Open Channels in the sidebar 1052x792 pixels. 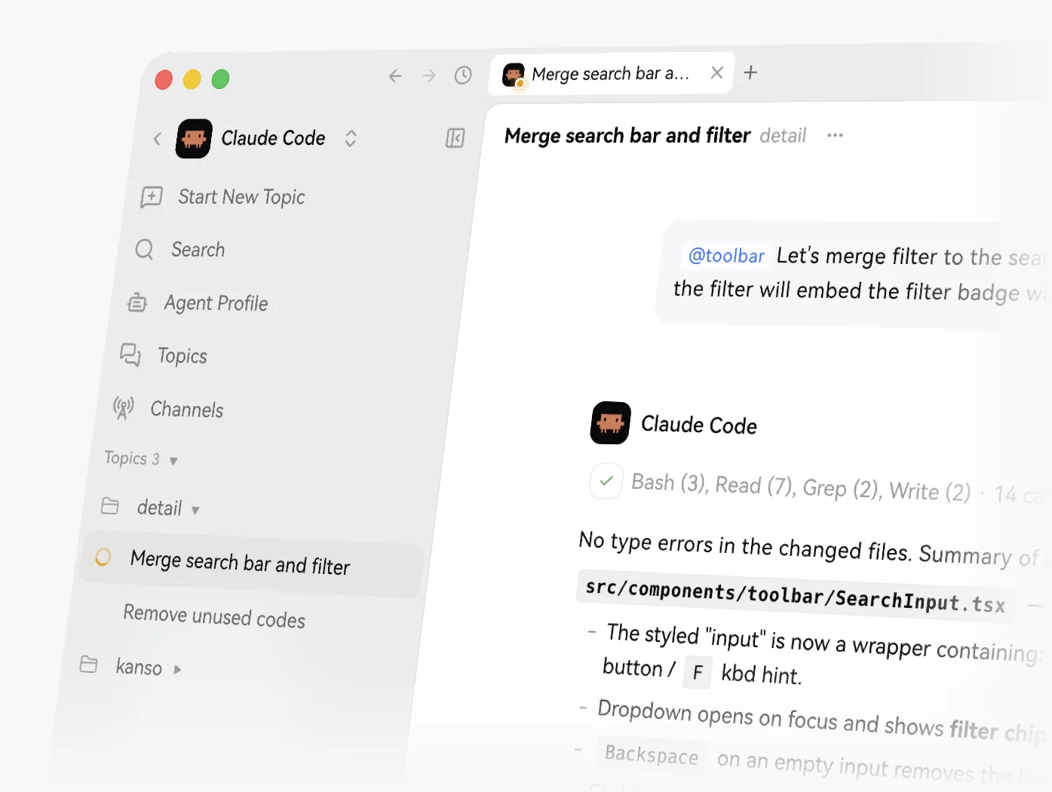(187, 410)
